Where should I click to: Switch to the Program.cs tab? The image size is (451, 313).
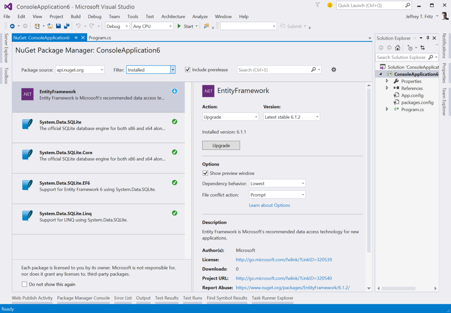[x=99, y=37]
